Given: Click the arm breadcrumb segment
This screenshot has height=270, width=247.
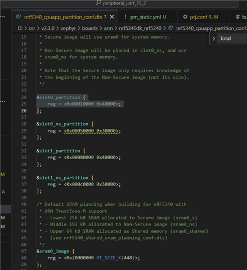Looking at the screenshot, I should [x=108, y=28].
